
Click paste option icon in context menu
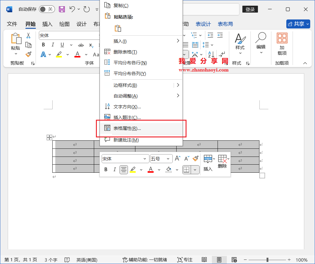click(x=118, y=28)
